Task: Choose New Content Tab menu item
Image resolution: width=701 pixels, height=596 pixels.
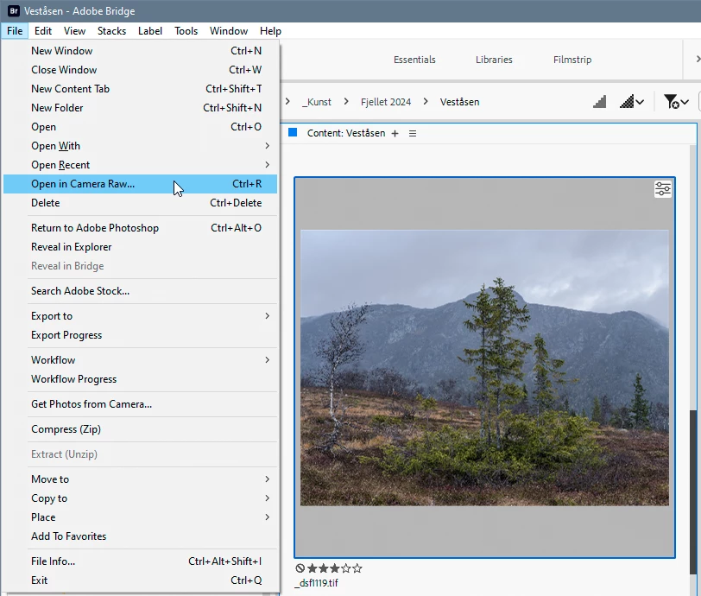Action: [141, 89]
